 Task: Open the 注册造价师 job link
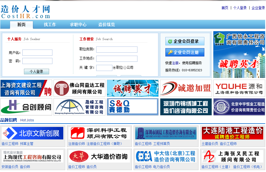tap(76, 144)
